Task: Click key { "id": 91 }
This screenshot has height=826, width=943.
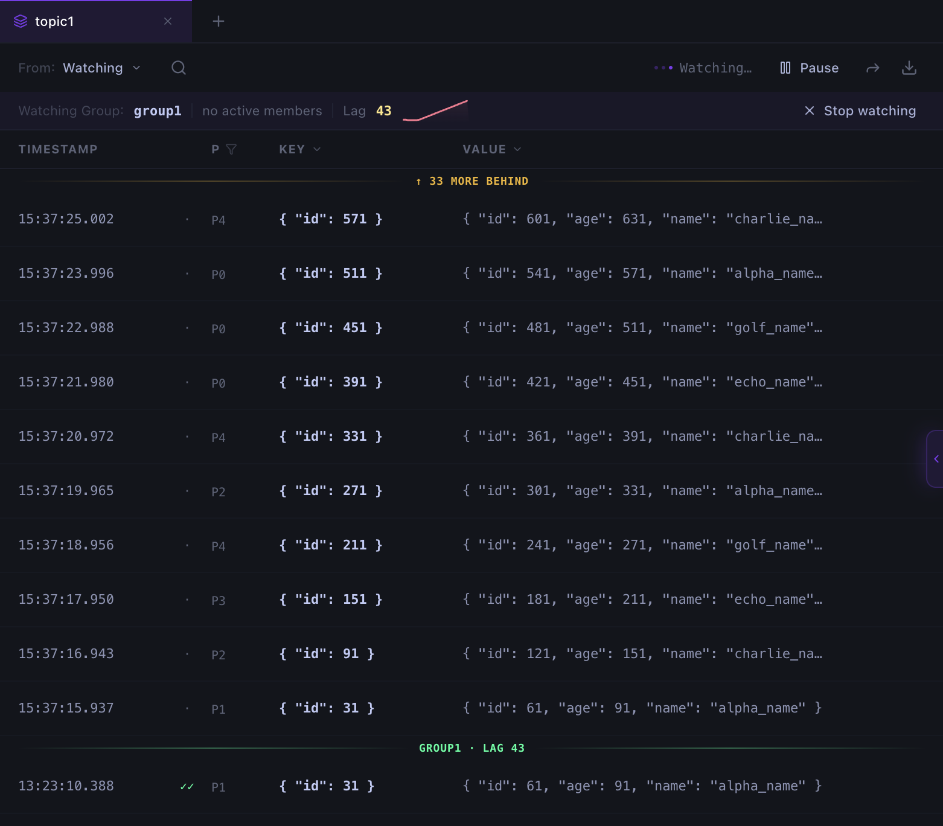Action: [327, 654]
